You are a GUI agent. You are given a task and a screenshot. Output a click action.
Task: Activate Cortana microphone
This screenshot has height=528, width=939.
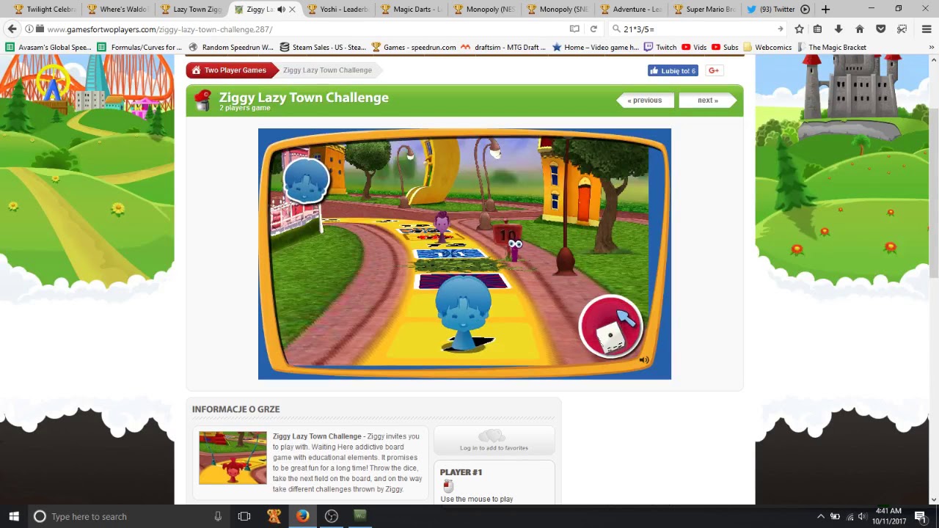[x=218, y=516]
